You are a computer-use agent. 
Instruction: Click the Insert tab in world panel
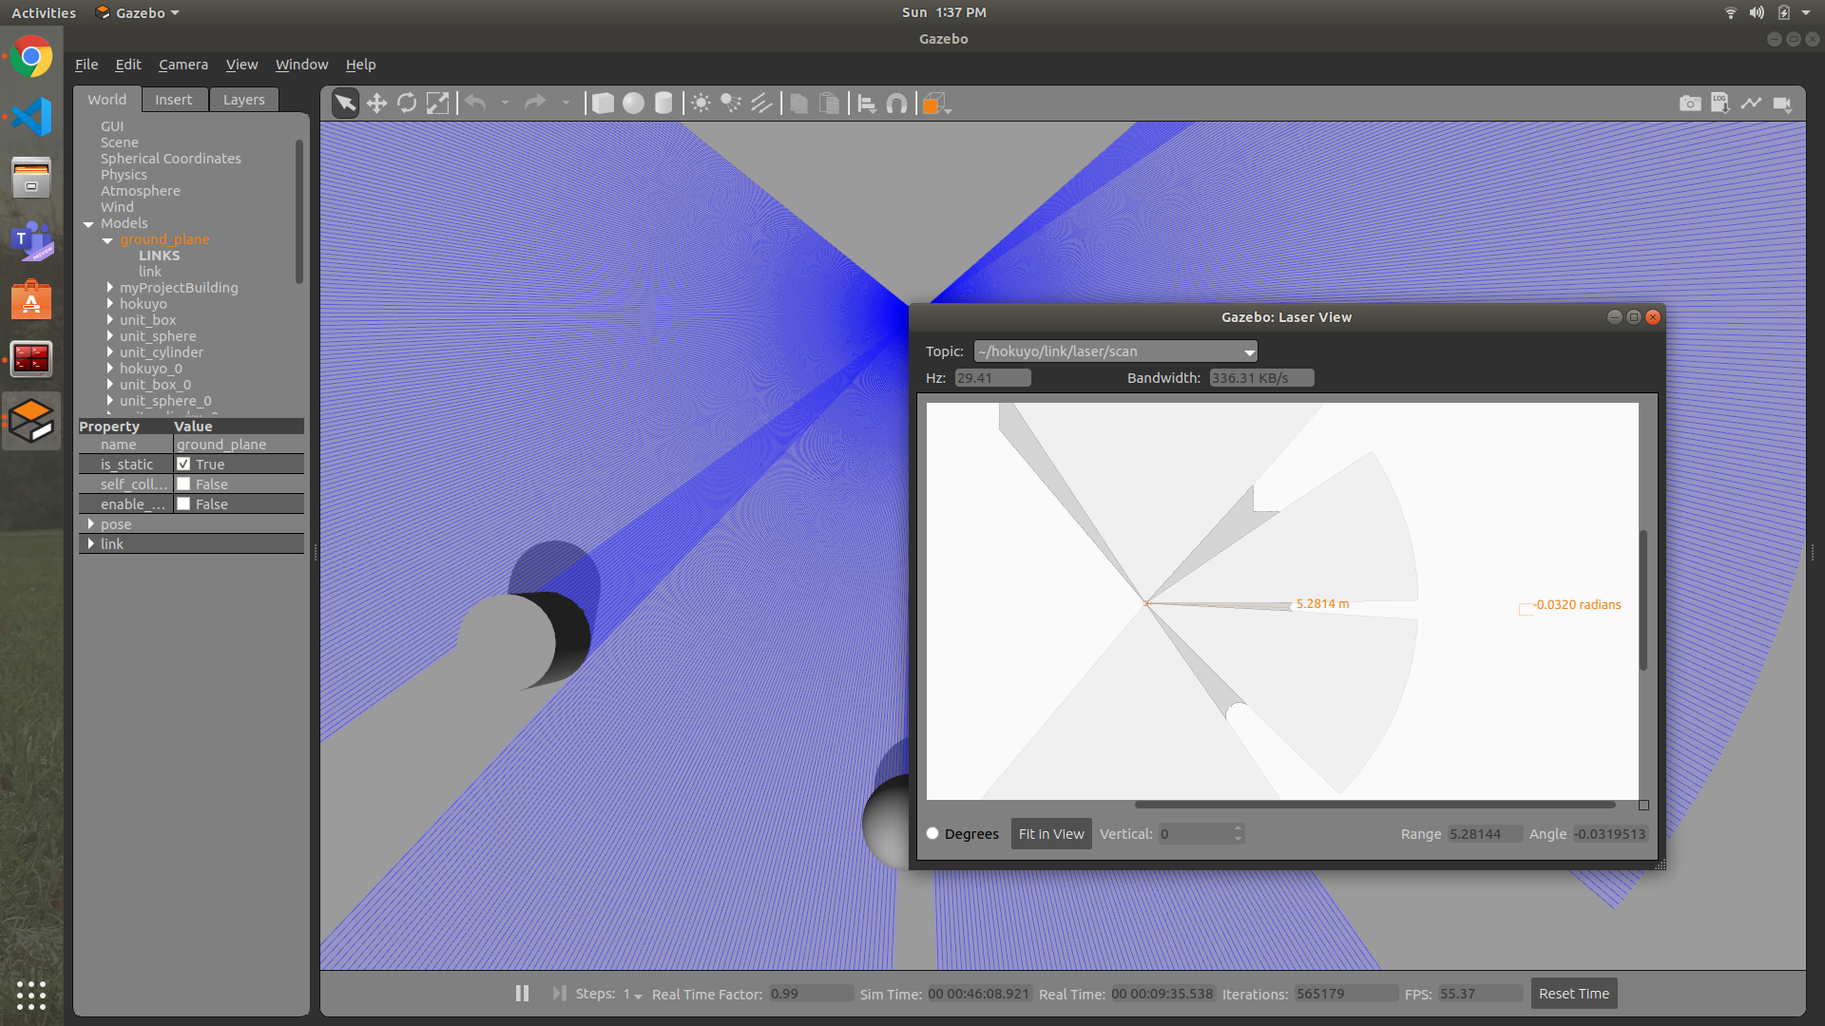point(173,98)
